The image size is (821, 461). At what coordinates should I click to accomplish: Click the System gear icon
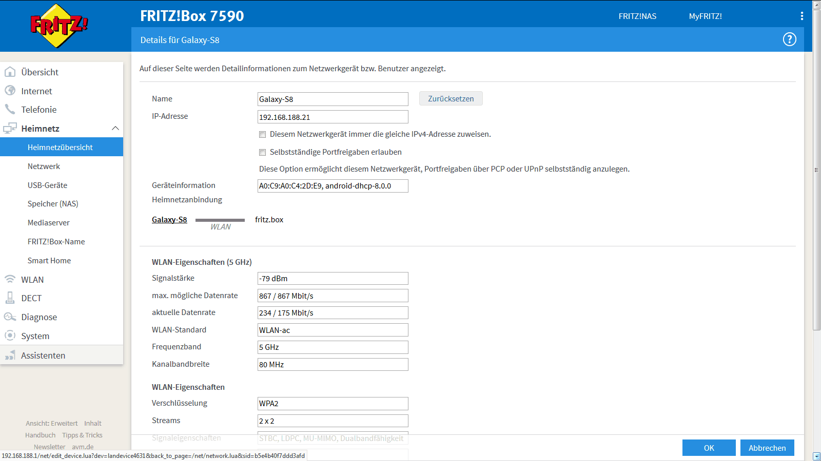click(x=10, y=336)
